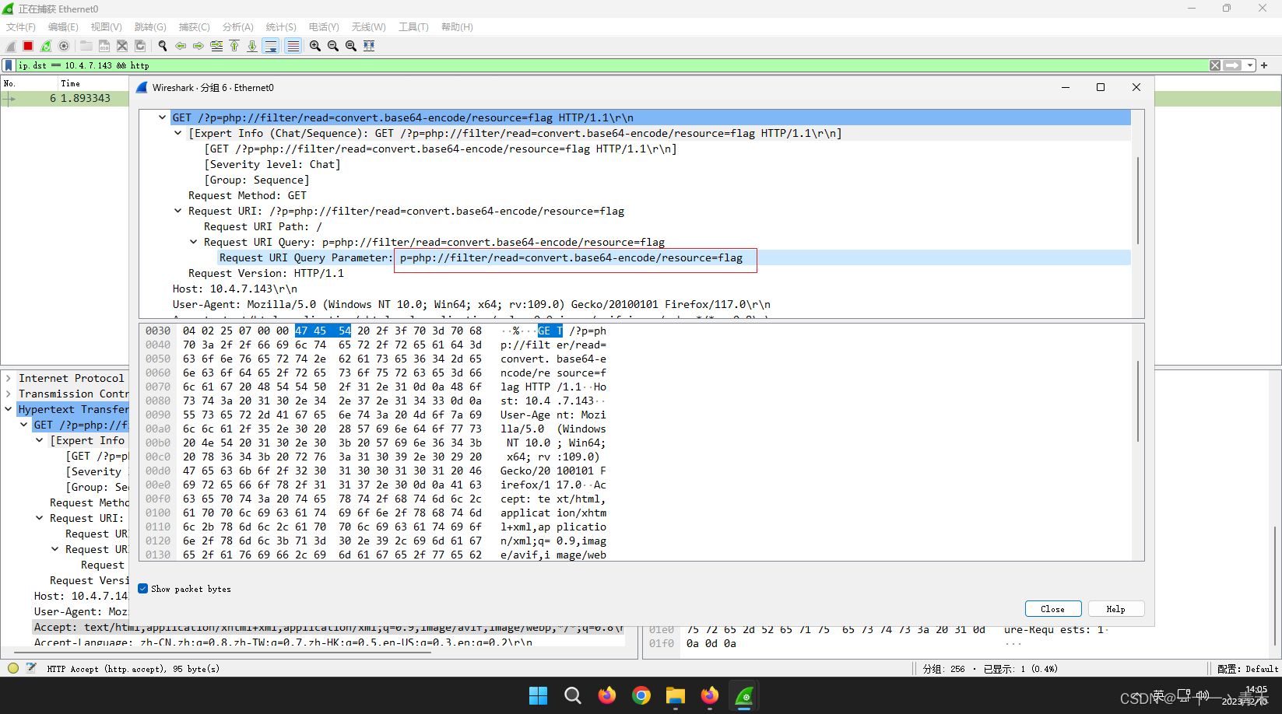Go forward to next packet arrow
The image size is (1282, 714).
pos(198,46)
